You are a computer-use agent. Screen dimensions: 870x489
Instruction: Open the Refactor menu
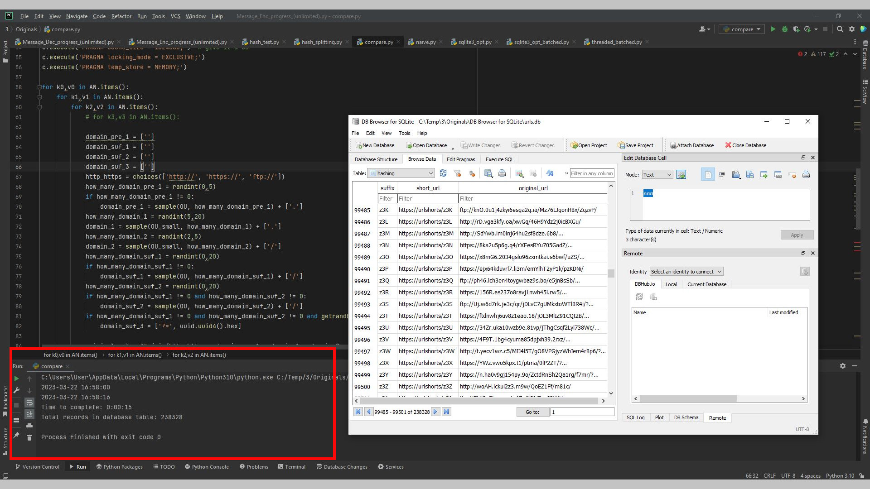(121, 16)
